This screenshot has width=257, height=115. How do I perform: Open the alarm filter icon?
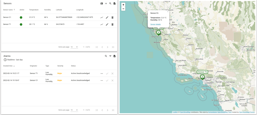[x=110, y=56]
